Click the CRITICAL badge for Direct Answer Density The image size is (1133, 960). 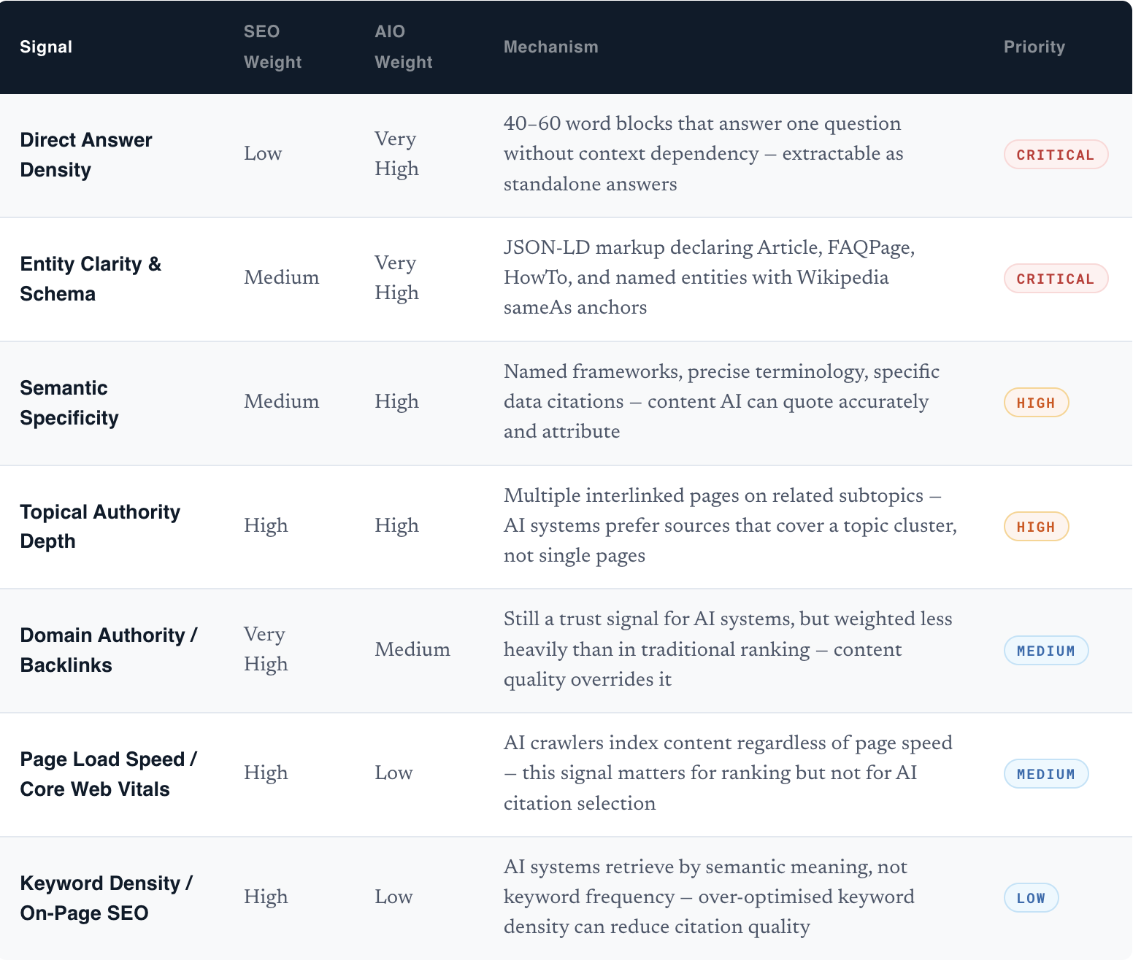click(1056, 154)
